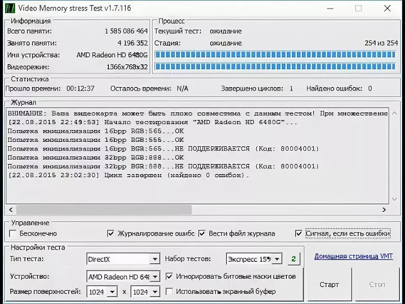Click the log horizontal scrollbar thumb

104,210
